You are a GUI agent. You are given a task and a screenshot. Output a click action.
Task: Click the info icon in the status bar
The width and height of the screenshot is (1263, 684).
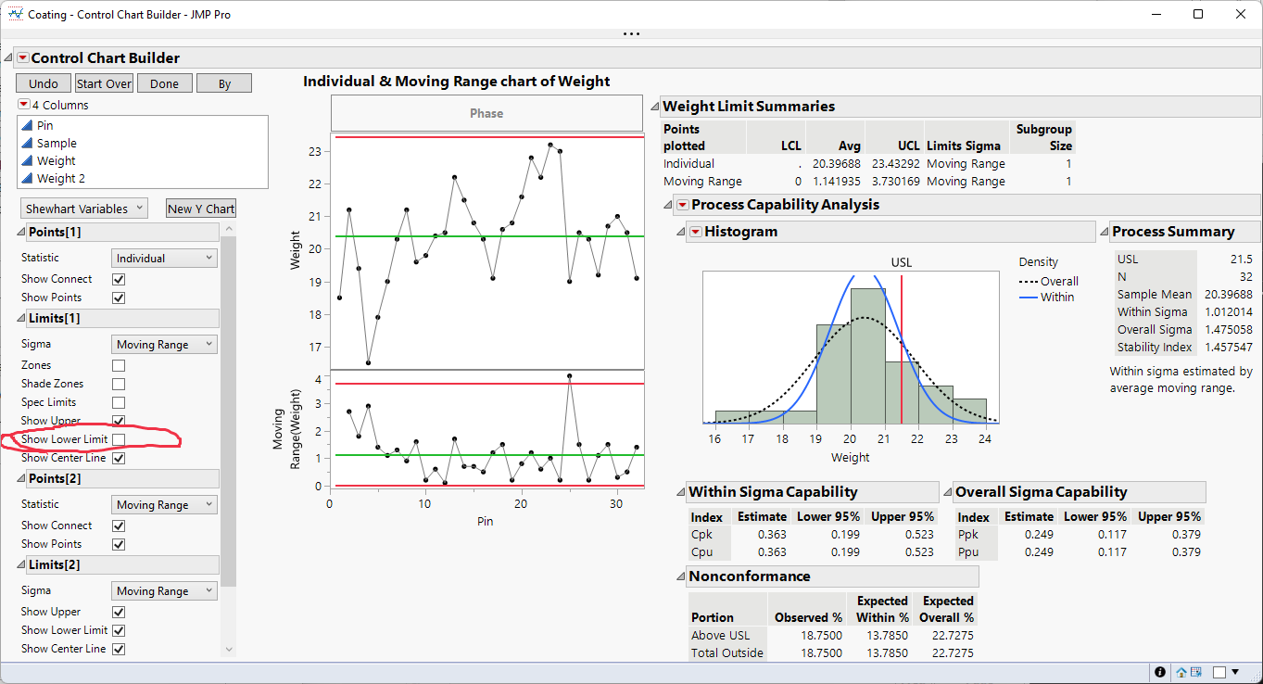click(1159, 672)
